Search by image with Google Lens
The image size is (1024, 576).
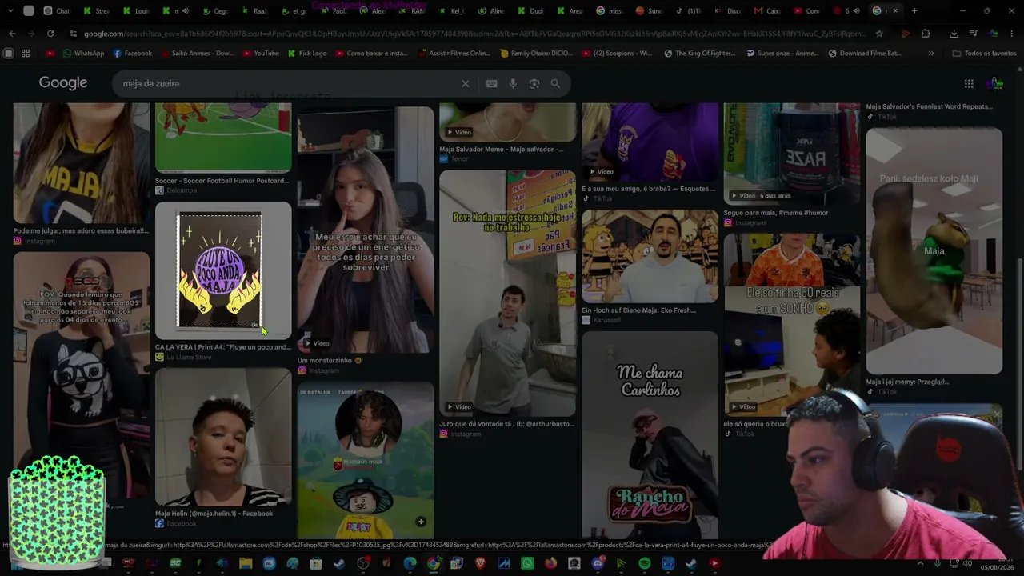coord(534,83)
